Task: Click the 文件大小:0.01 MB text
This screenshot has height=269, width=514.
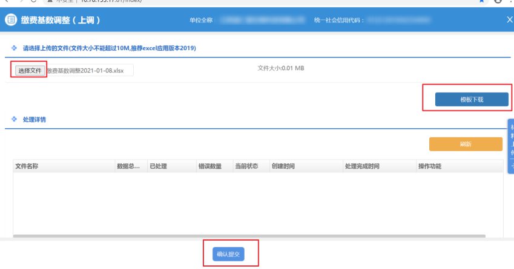Action: (280, 68)
